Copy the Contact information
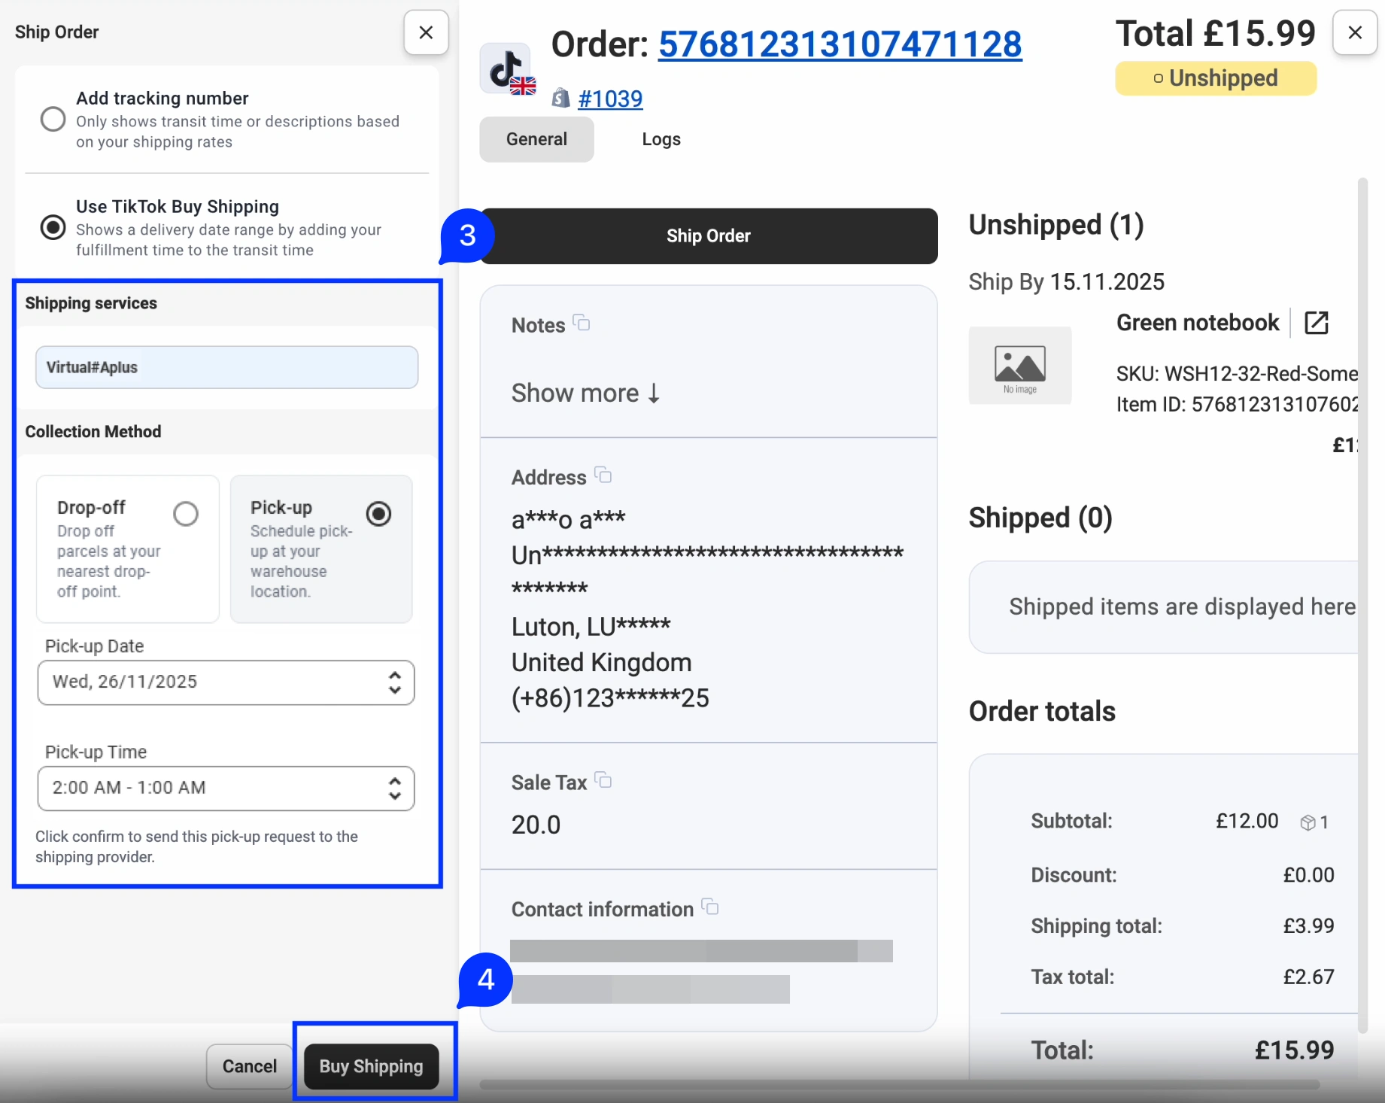 click(709, 907)
